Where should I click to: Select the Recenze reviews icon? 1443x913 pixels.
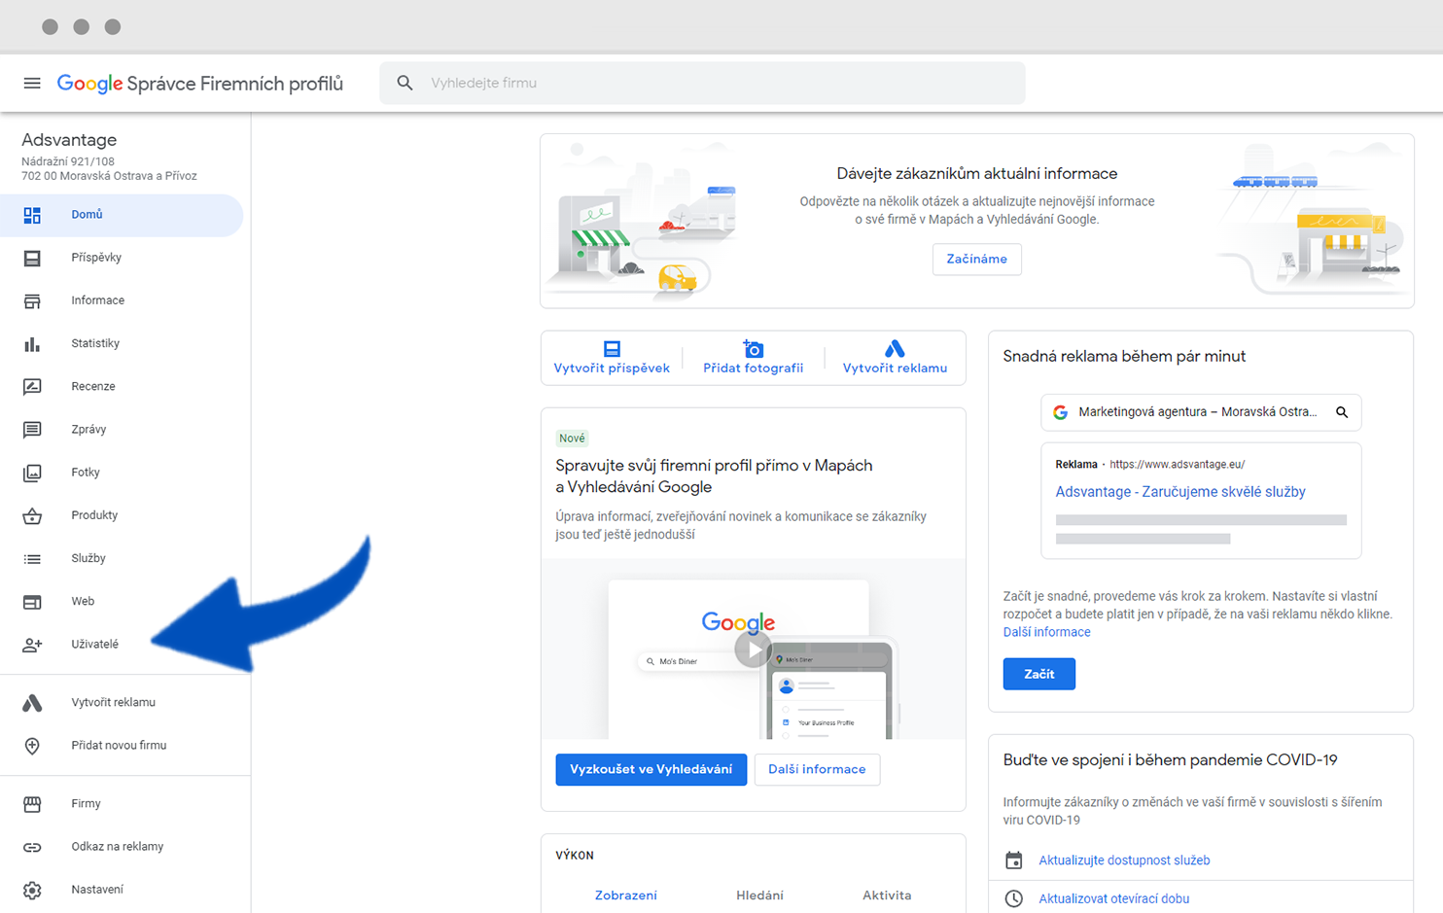(32, 387)
